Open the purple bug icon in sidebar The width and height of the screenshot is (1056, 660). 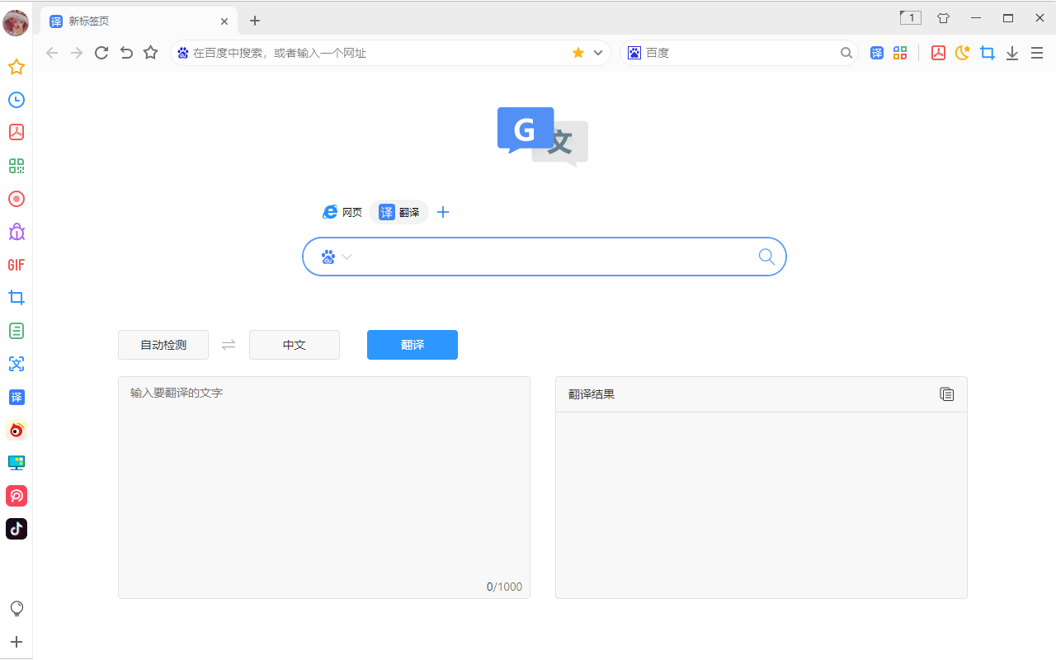pyautogui.click(x=16, y=232)
